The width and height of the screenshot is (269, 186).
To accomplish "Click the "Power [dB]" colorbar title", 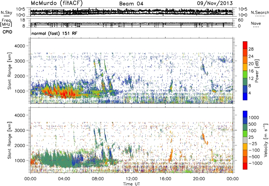I will pyautogui.click(x=257, y=71).
